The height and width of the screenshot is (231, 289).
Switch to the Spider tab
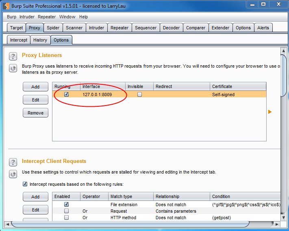[x=53, y=28]
